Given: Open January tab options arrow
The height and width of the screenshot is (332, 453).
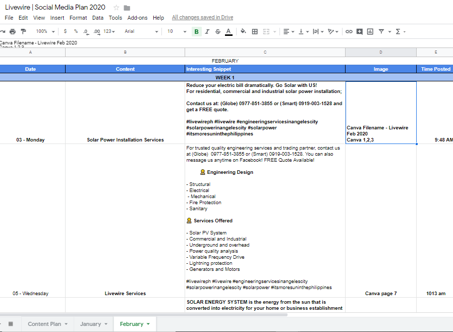Looking at the screenshot, I should click(x=106, y=324).
